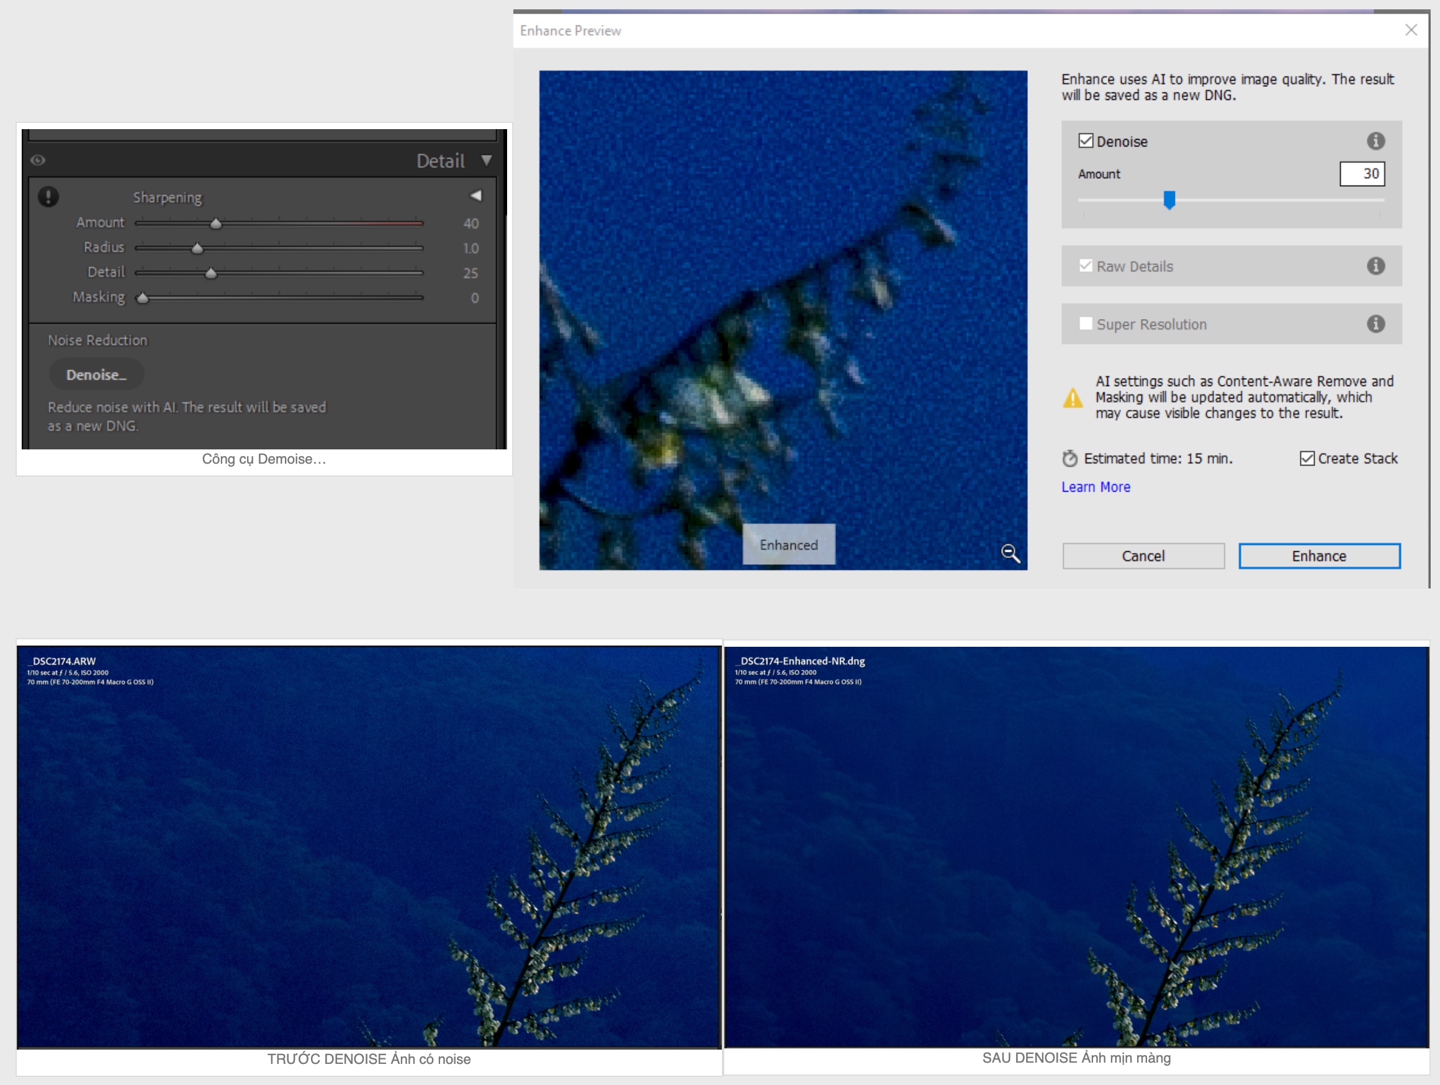Click the Enhance Preview image area
This screenshot has width=1440, height=1085.
[783, 320]
